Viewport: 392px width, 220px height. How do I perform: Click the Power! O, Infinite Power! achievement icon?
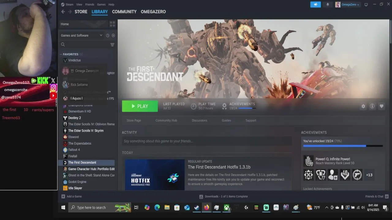coord(309,161)
